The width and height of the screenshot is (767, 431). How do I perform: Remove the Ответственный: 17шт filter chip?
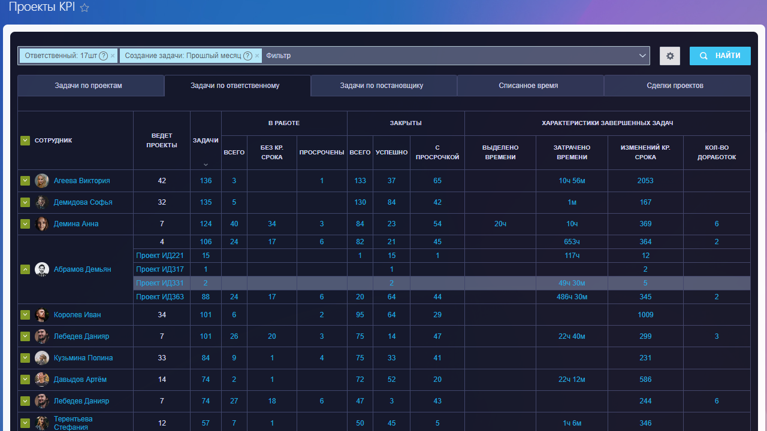point(113,56)
